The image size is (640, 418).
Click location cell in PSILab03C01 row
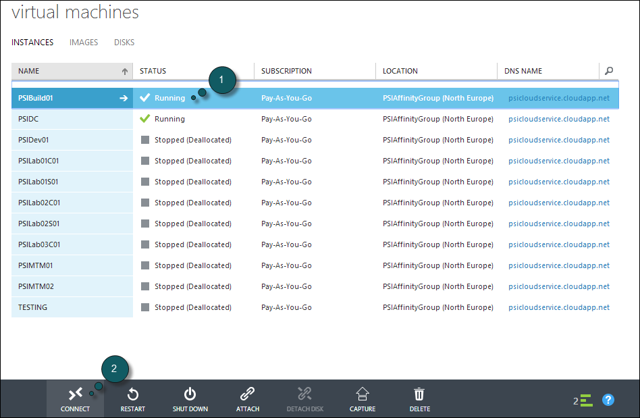click(x=438, y=244)
